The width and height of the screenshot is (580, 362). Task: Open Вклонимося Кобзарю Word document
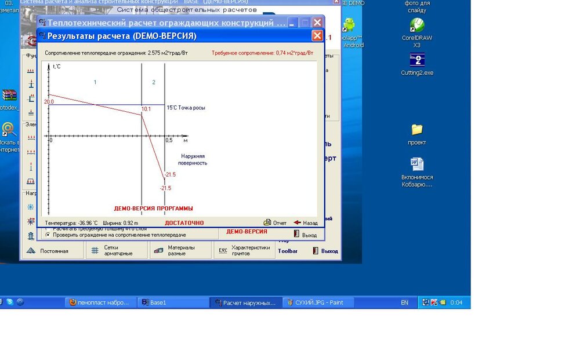417,164
